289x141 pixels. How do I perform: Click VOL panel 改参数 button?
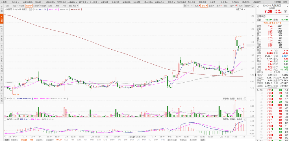[x=226, y=99]
